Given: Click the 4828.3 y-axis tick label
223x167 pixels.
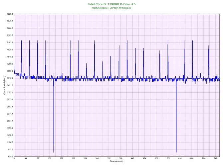Looking at the screenshot, I should pyautogui.click(x=10, y=49).
